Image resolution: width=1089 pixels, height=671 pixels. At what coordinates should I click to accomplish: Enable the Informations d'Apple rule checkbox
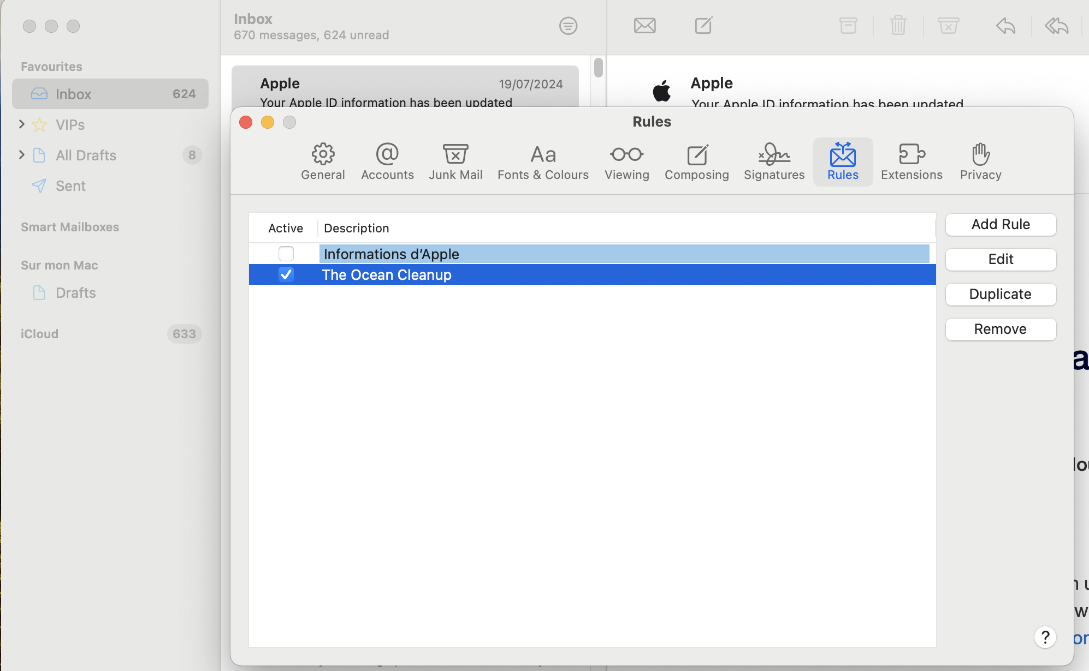[286, 254]
